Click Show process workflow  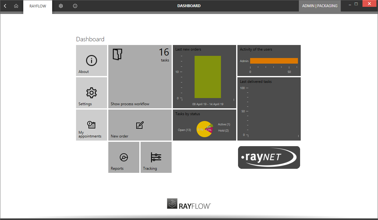click(130, 104)
